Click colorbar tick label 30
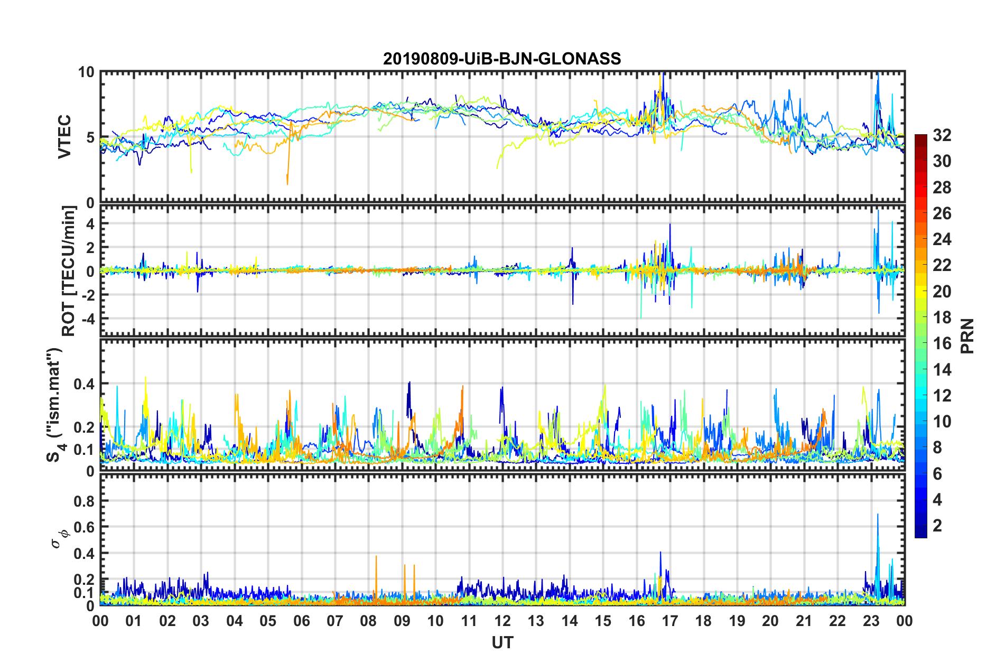The image size is (1005, 672). tap(942, 161)
